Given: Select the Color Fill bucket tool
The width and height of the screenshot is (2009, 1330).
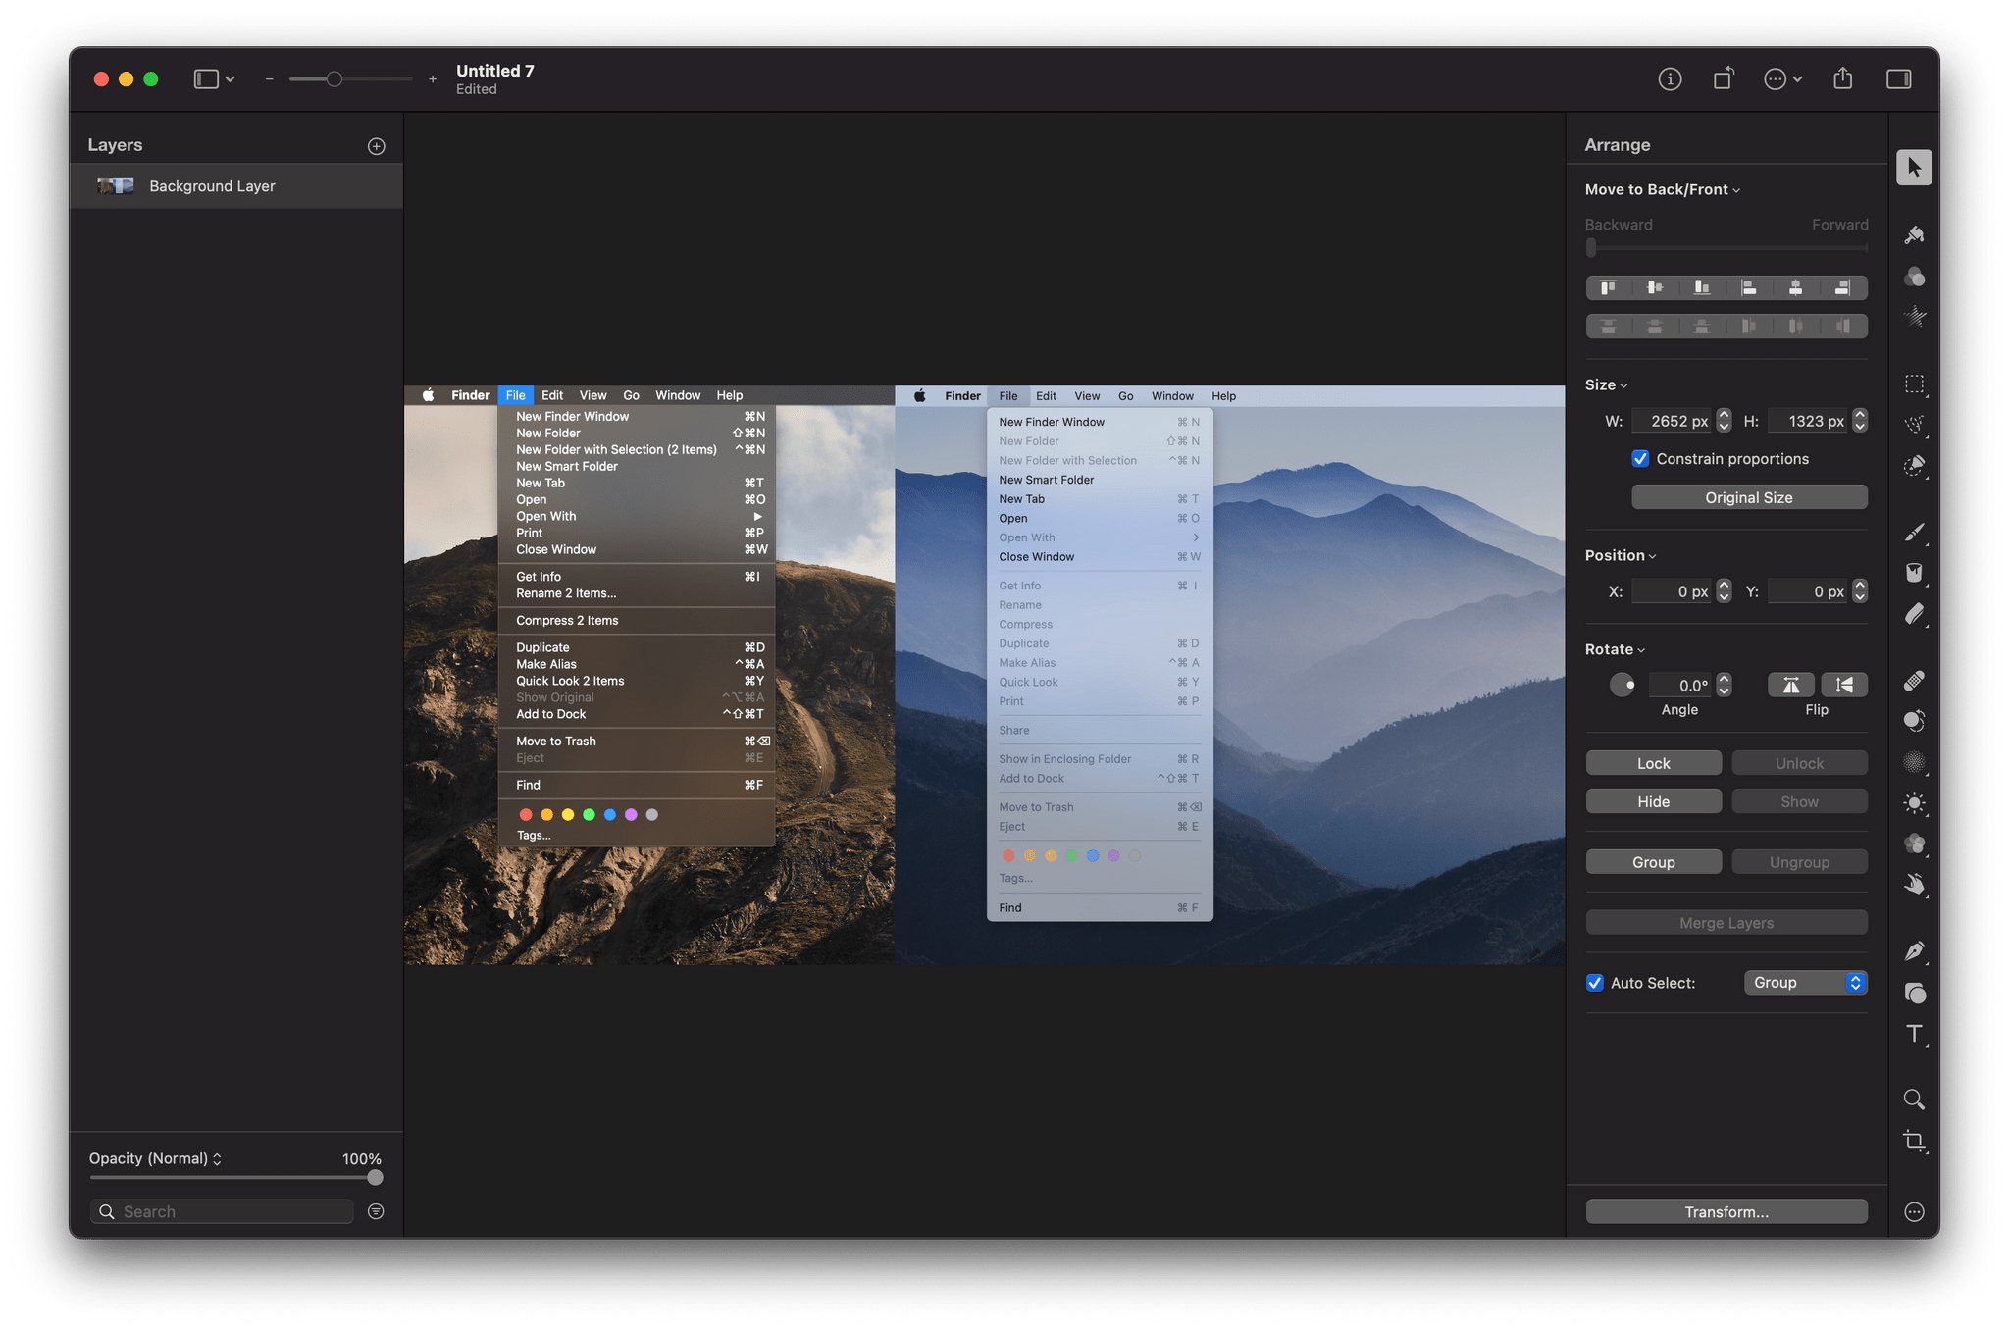Looking at the screenshot, I should tap(1914, 573).
